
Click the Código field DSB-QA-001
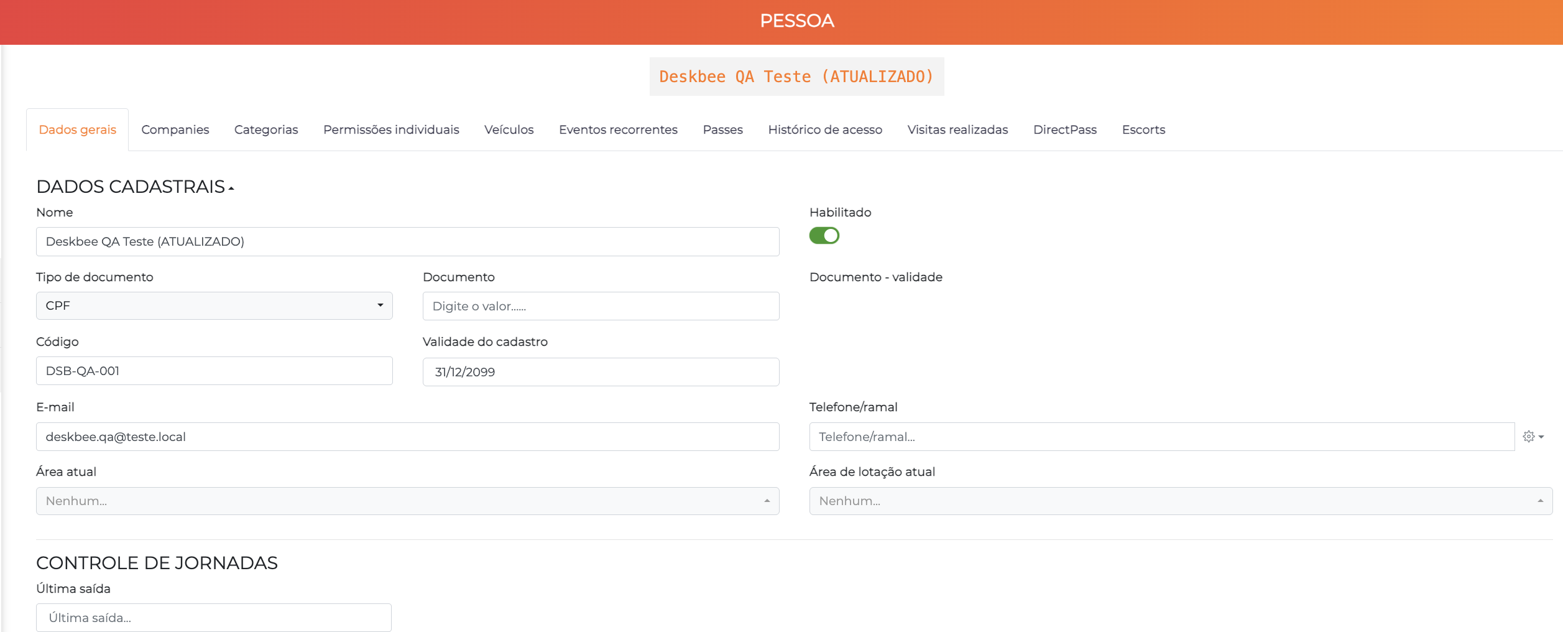pos(214,371)
